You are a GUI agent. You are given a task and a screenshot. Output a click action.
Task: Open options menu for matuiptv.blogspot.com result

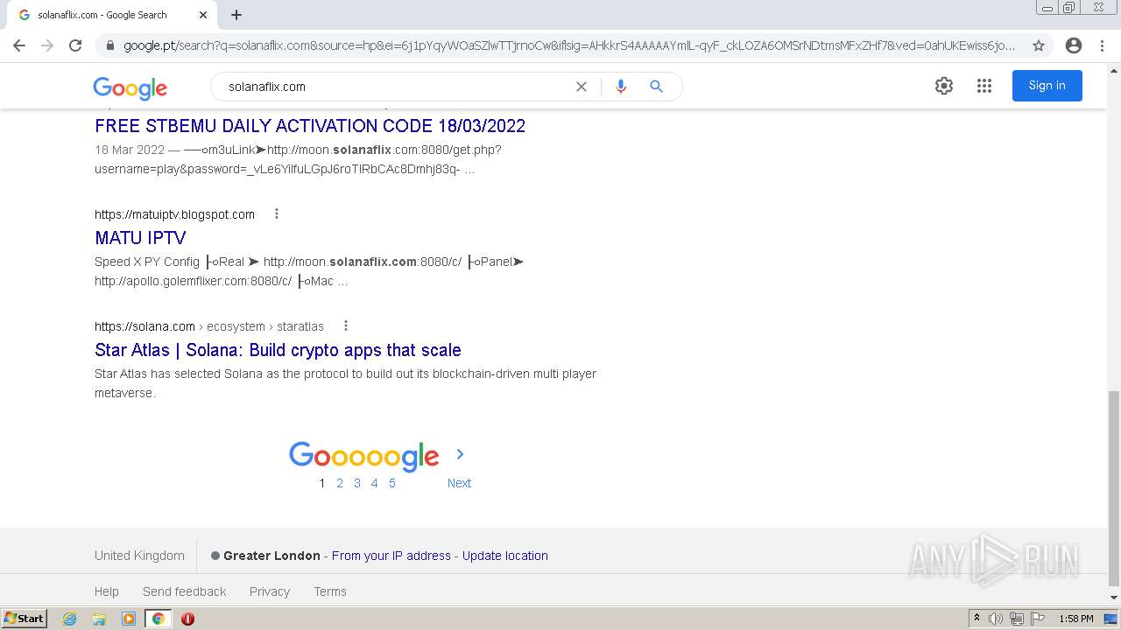click(277, 213)
